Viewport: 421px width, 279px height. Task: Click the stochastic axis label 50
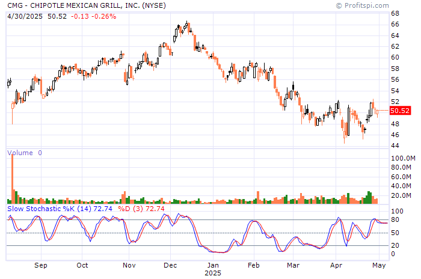click(x=395, y=233)
